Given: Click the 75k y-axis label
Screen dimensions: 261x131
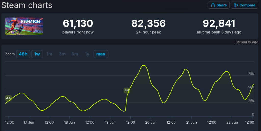Looking at the screenshot, I should click(251, 74).
